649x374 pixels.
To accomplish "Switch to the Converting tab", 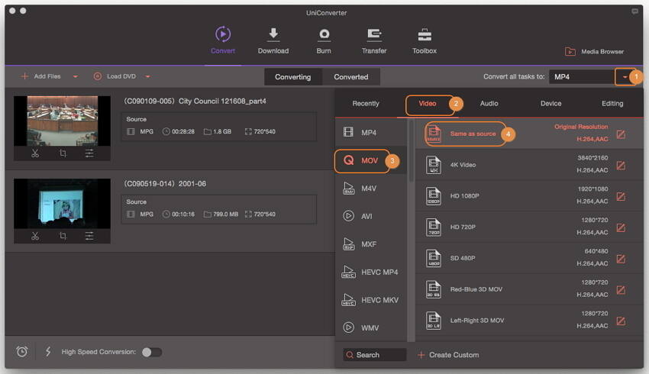I will click(292, 77).
